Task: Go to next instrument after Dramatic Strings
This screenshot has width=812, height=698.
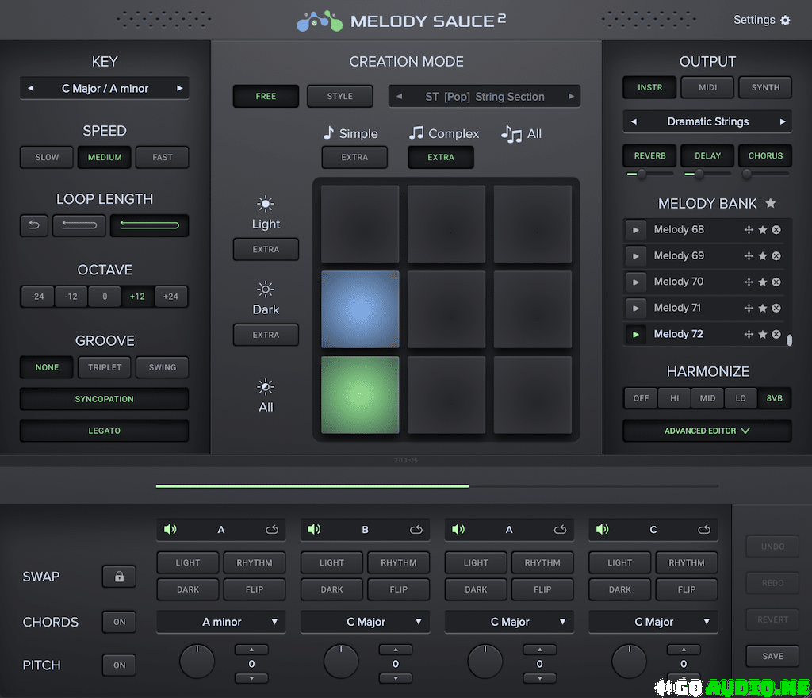Action: click(783, 121)
